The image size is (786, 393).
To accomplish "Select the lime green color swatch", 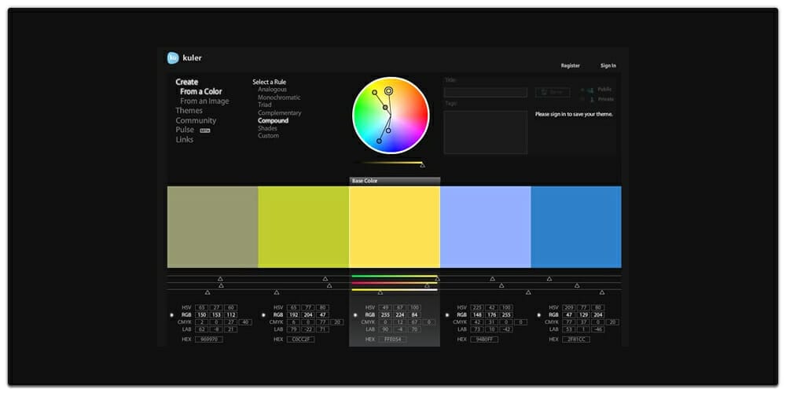I will (303, 227).
